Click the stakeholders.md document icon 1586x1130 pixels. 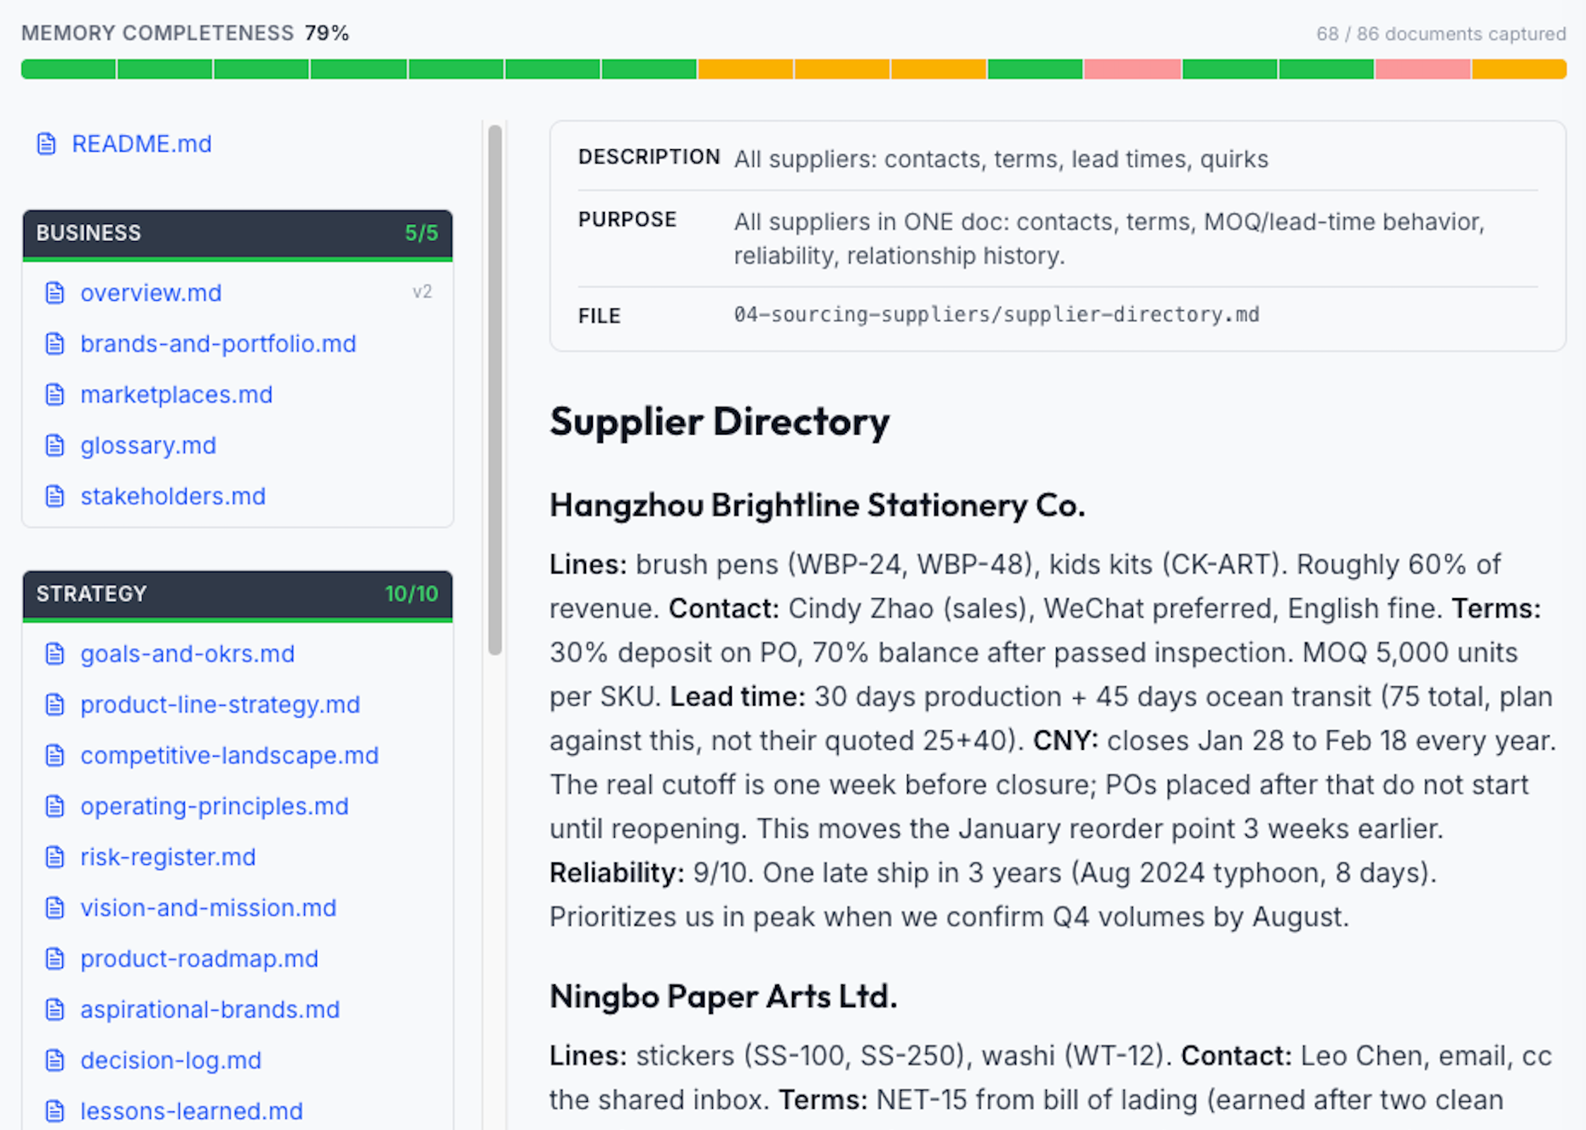pos(55,497)
